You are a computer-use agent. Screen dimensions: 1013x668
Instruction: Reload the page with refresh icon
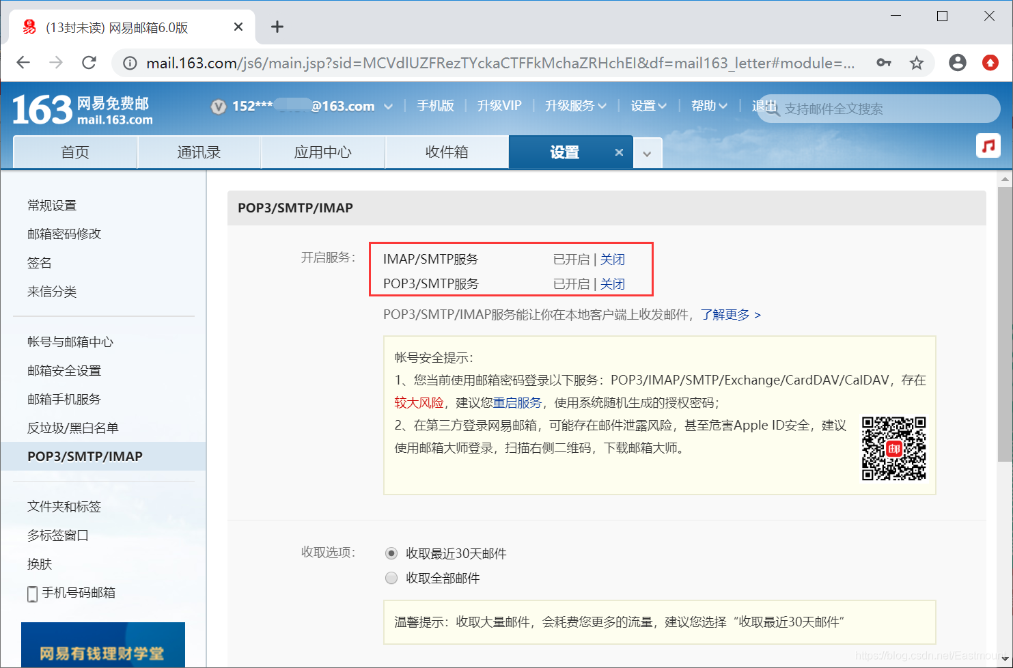click(x=89, y=63)
